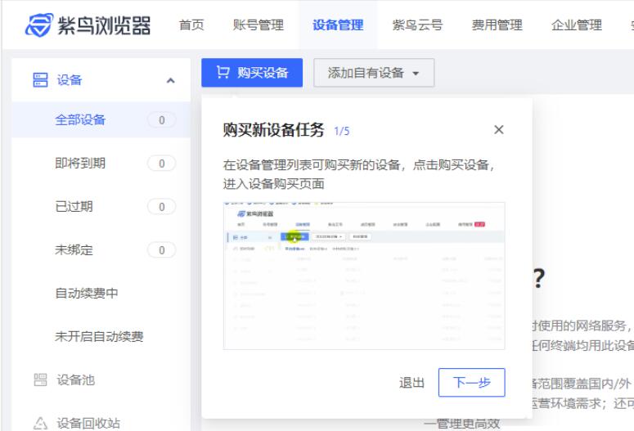Open the 添加自有设备 dropdown
Image resolution: width=634 pixels, height=431 pixels.
click(x=374, y=73)
